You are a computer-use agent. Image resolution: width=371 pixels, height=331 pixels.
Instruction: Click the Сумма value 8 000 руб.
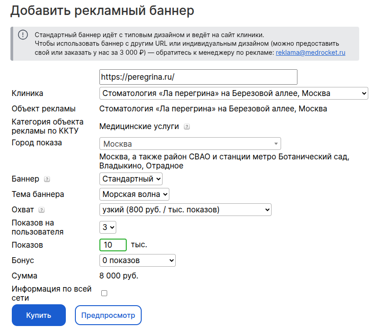click(119, 276)
